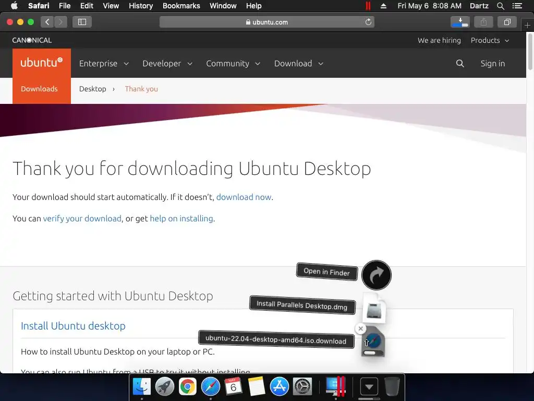Show the tab overview

tap(507, 22)
